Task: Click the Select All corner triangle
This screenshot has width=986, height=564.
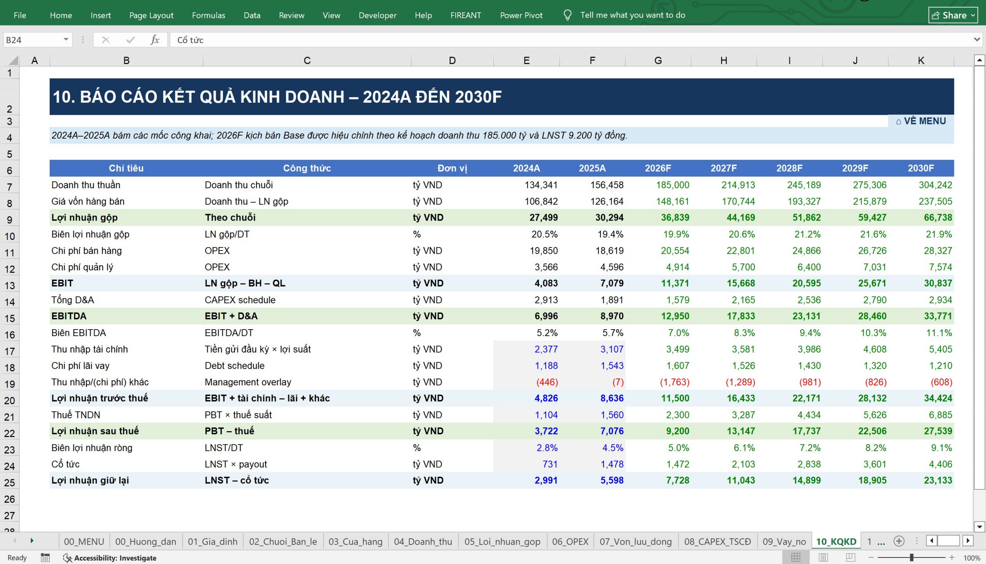Action: 13,60
